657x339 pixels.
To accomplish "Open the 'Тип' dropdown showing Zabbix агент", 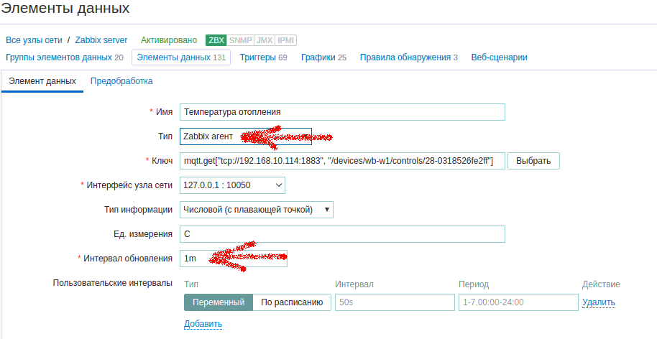I will coord(246,136).
